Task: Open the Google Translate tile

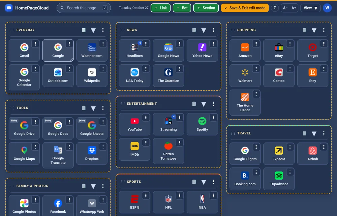Action: (x=58, y=155)
